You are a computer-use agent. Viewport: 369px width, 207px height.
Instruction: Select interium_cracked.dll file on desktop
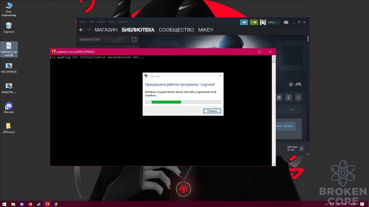(x=9, y=49)
